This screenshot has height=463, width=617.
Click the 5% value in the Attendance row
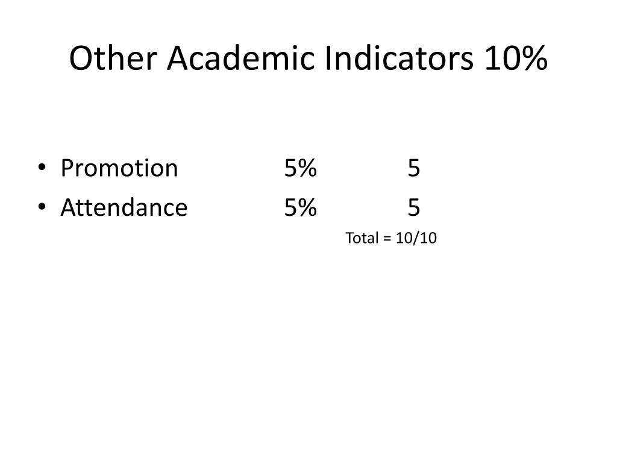(x=300, y=207)
